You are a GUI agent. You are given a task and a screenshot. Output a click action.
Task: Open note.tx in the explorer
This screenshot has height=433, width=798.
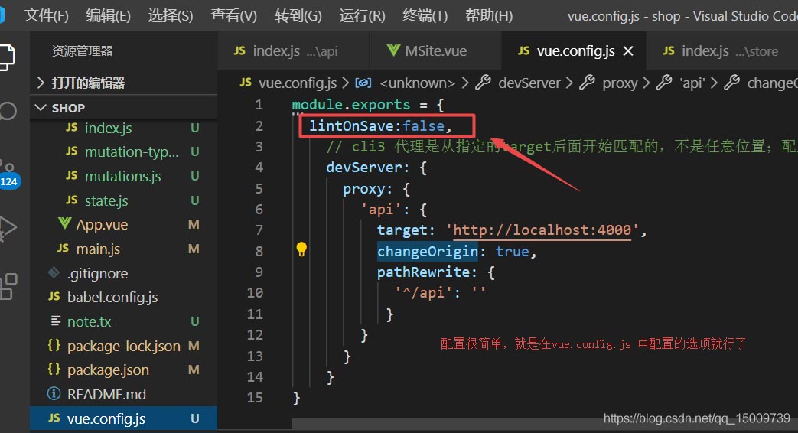(x=124, y=321)
